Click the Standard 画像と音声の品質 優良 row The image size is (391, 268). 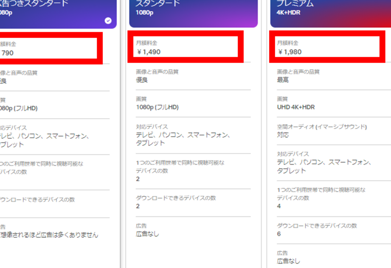click(193, 76)
